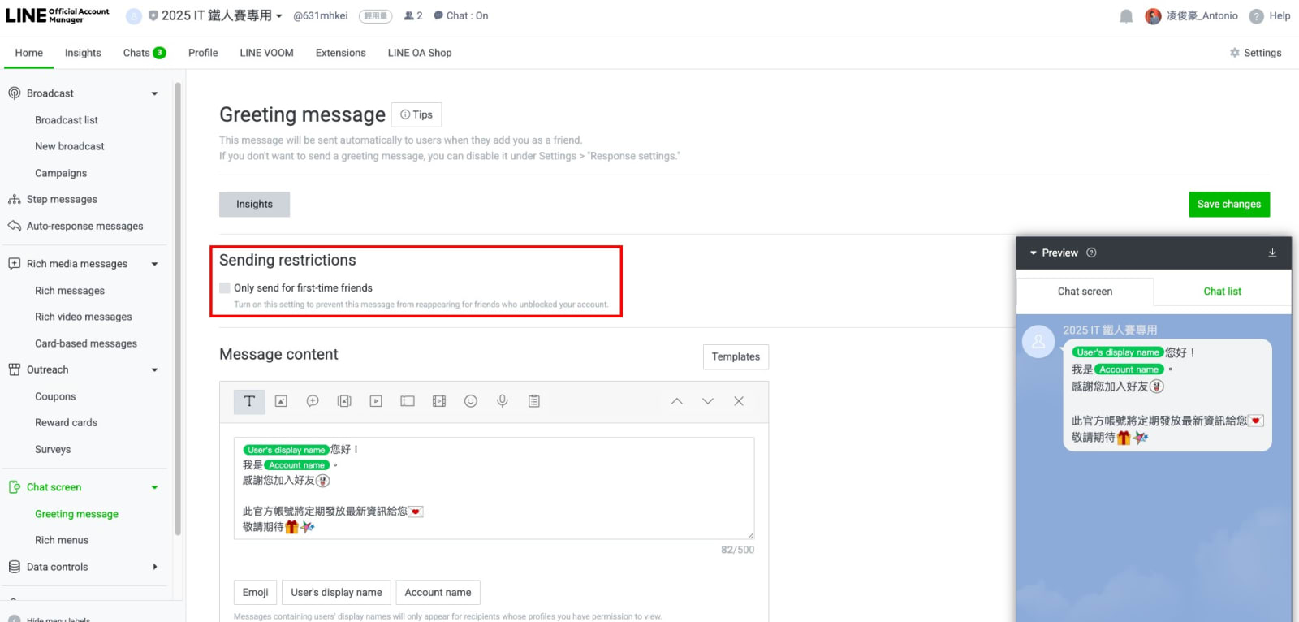Open the Tips button
The image size is (1299, 622).
point(416,114)
